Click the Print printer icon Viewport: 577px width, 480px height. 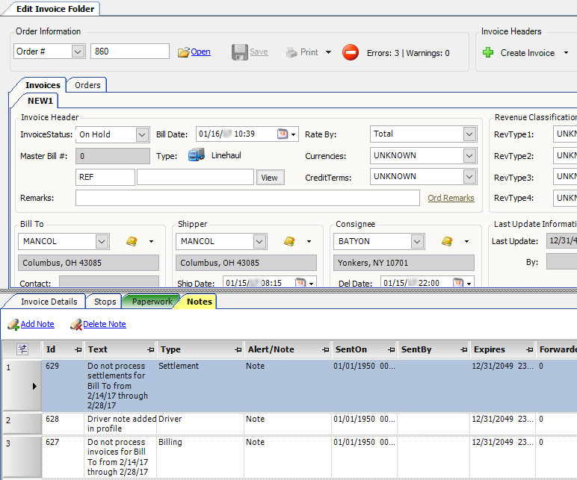(x=291, y=52)
